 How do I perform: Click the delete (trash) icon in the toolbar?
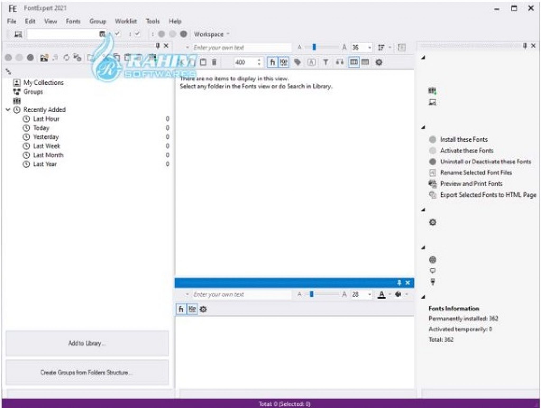point(214,63)
